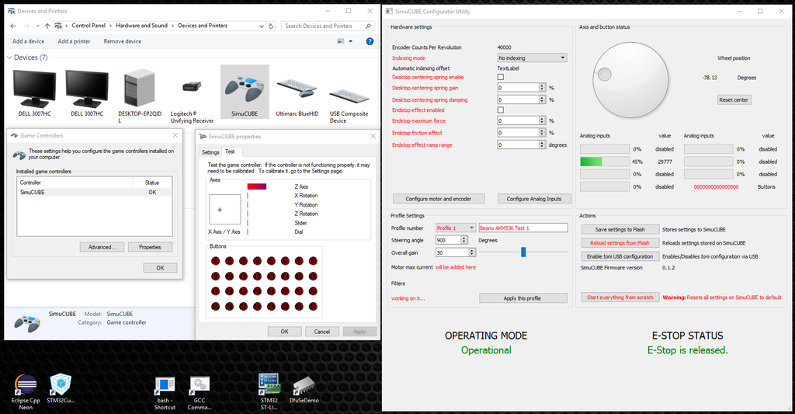Screen dimensions: 795x414
Task: Increase the Overall gain stepper
Action: point(471,250)
